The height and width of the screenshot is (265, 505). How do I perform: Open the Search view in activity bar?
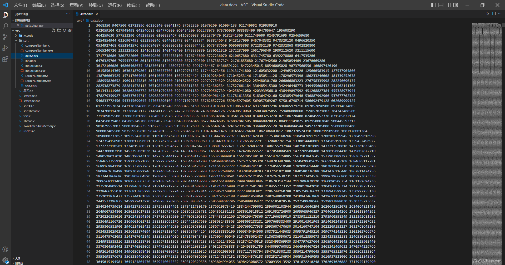(x=5, y=26)
